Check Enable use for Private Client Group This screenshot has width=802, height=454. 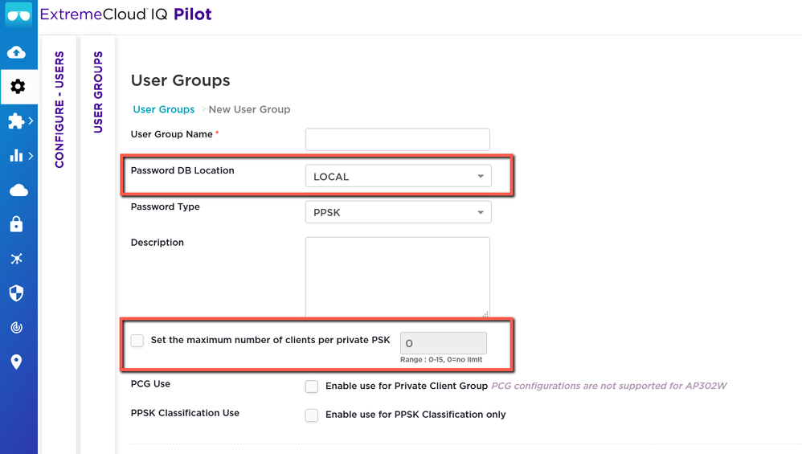coord(312,387)
